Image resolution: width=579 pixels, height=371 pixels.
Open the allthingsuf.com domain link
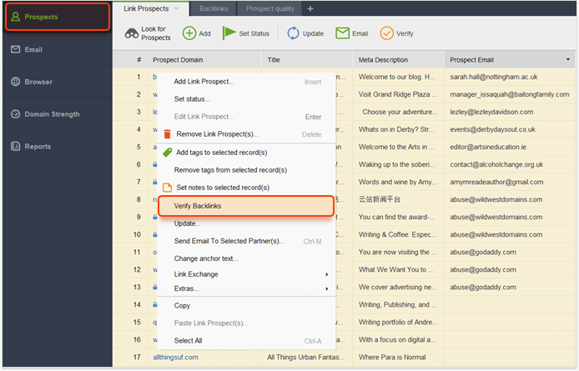coord(175,357)
